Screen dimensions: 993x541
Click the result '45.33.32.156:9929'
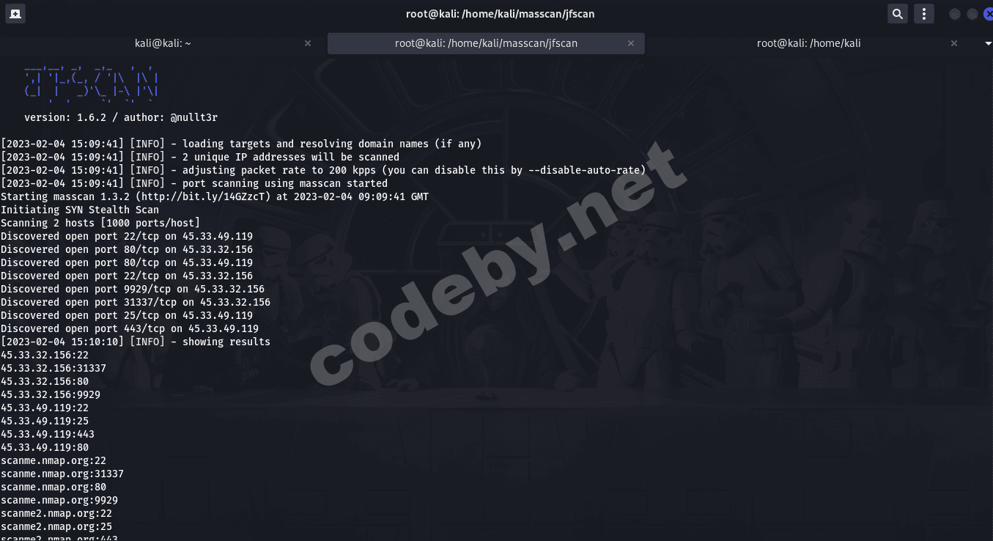(x=51, y=394)
